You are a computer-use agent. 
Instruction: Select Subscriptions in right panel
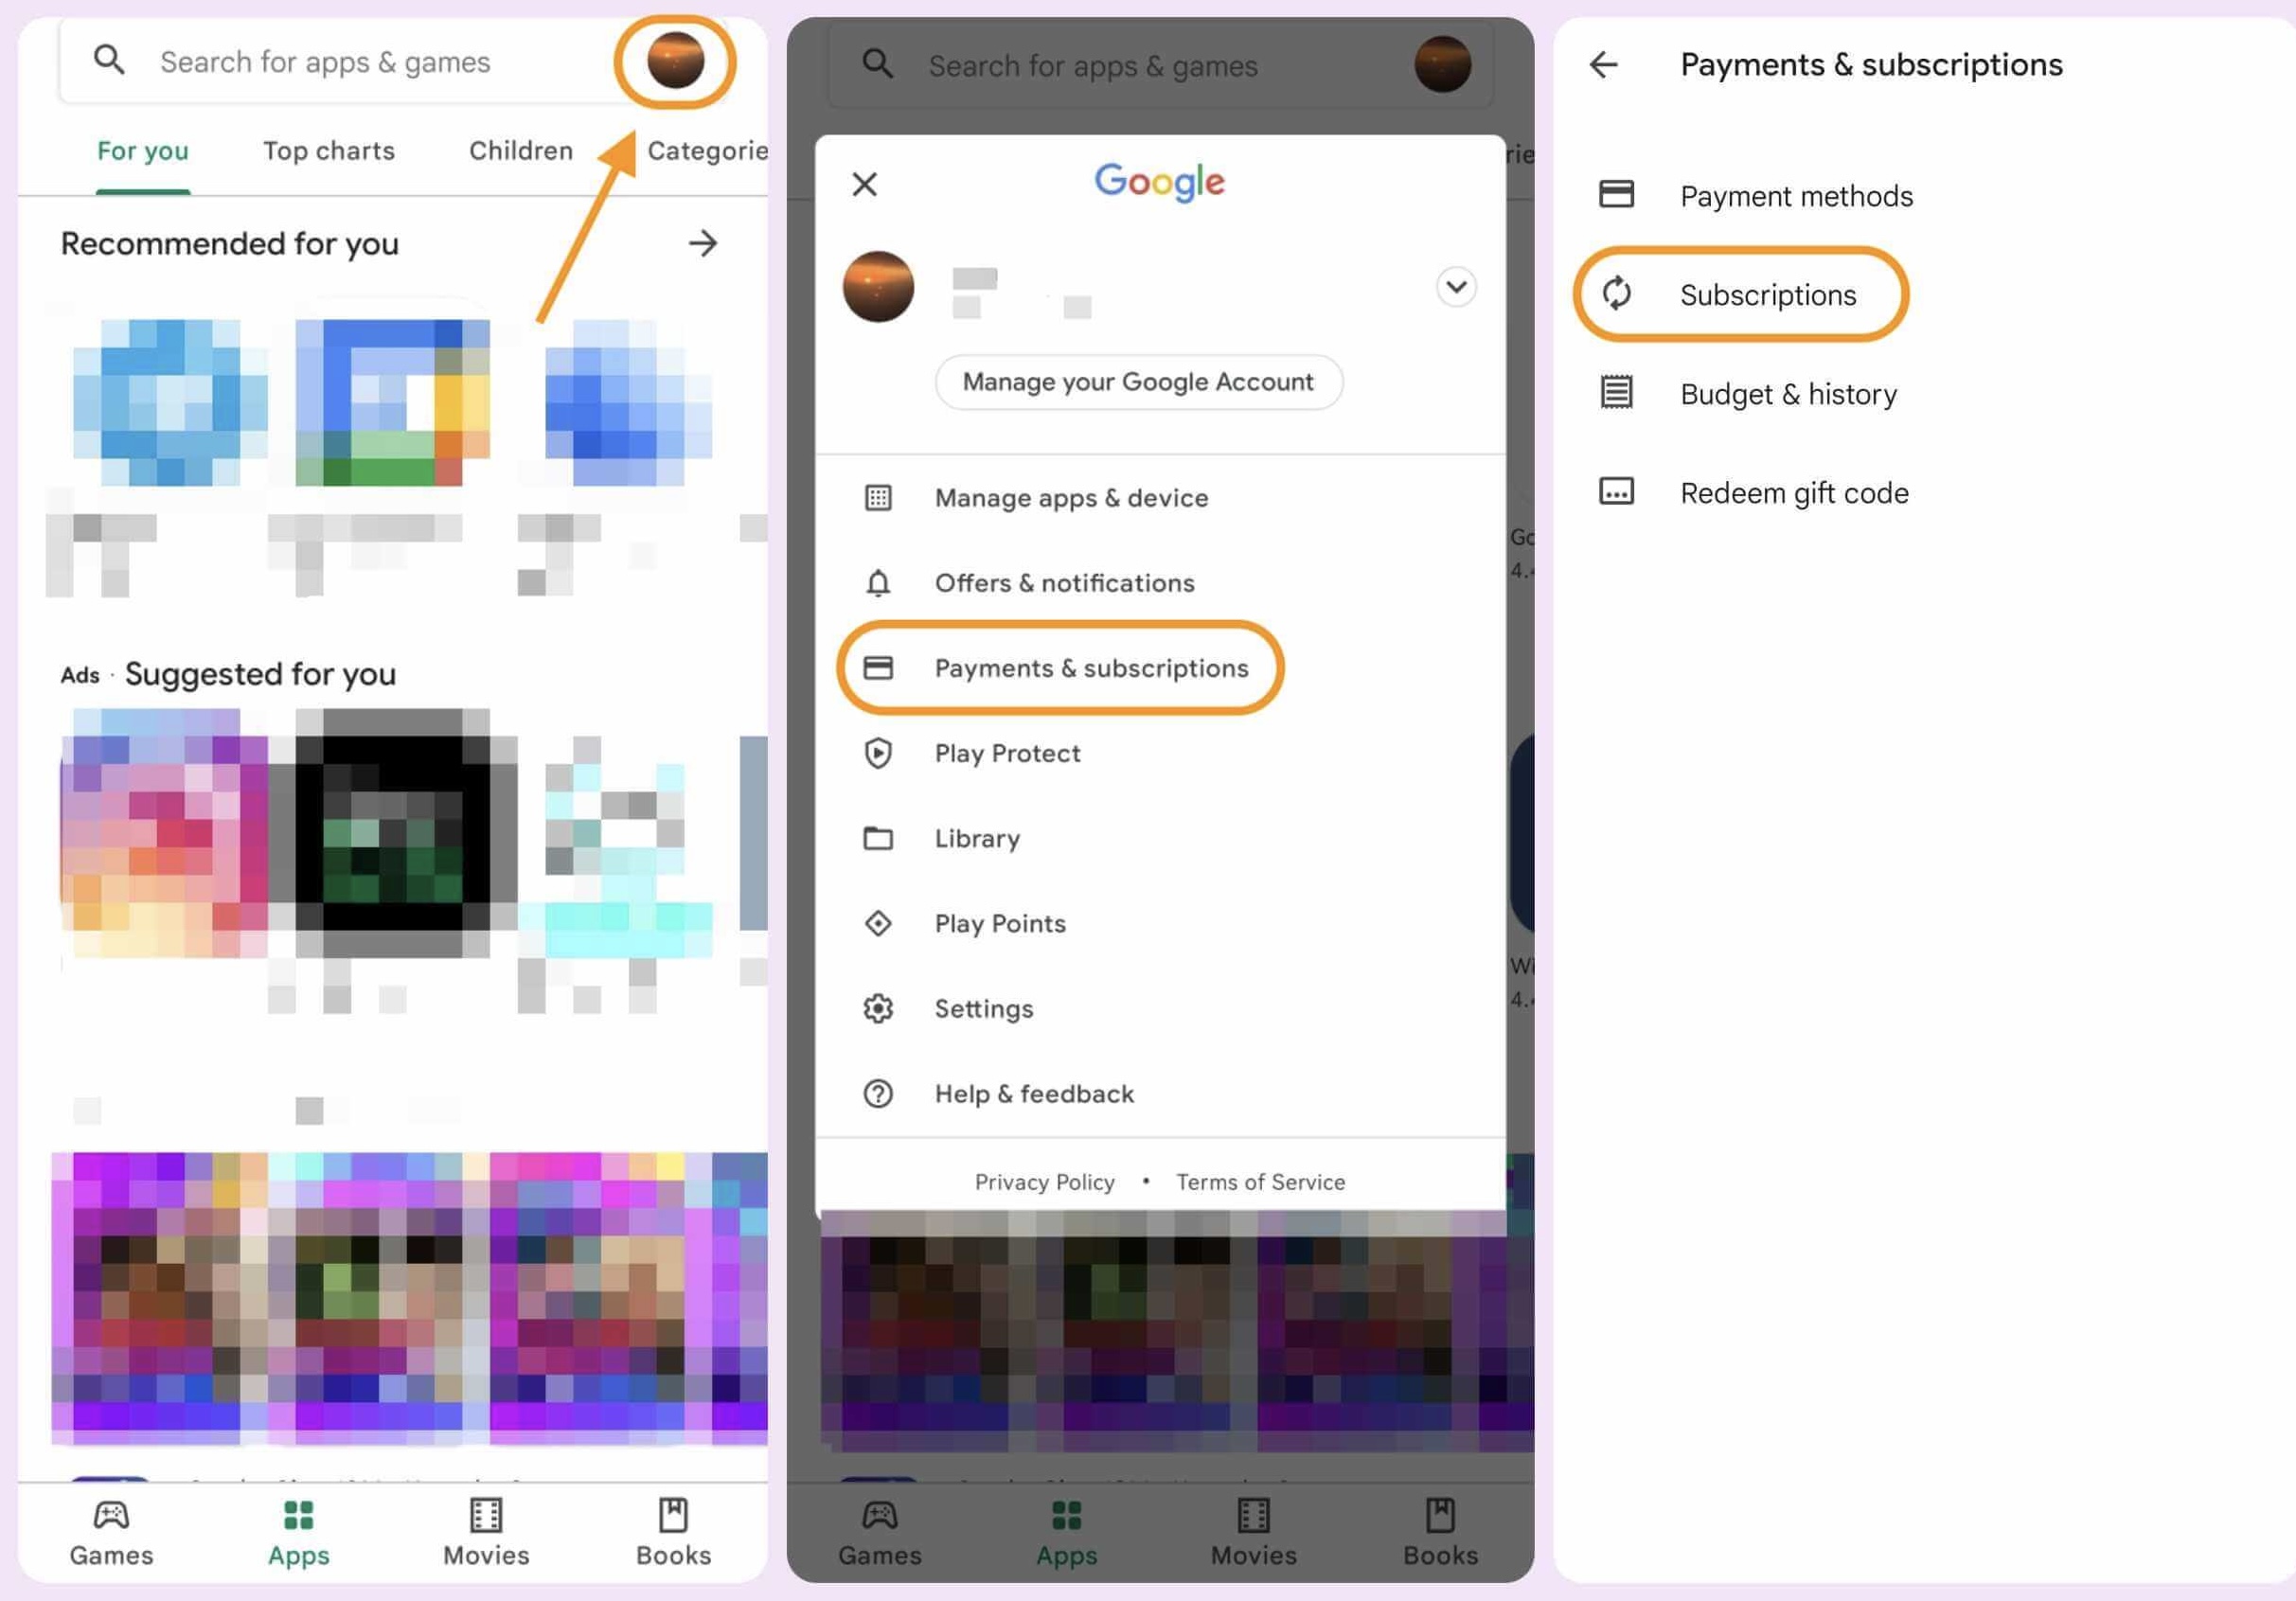coord(1766,295)
